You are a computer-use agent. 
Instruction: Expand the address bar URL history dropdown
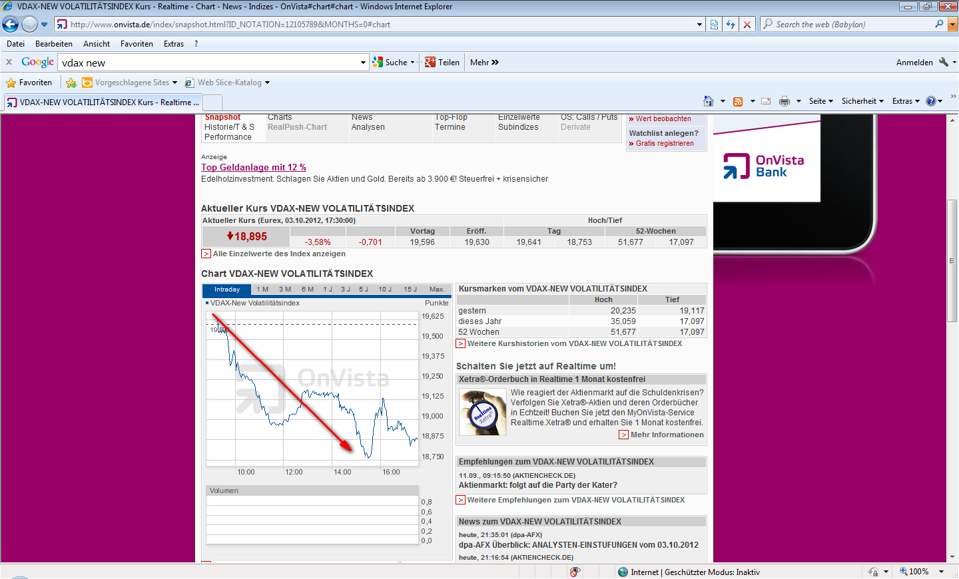click(x=699, y=25)
